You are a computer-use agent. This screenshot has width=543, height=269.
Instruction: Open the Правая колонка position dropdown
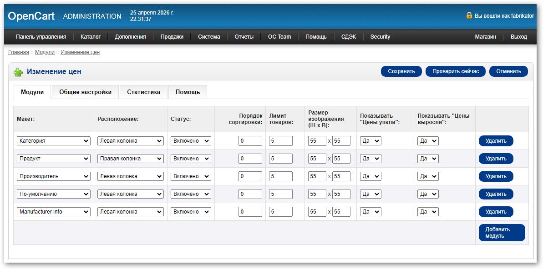tap(131, 159)
